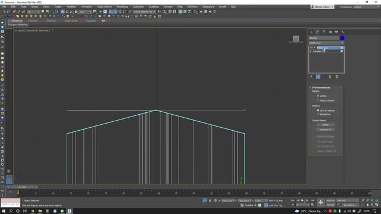Screen dimensions: 381x214
Task: Click the taskbar search magnifier
Action: (x=11, y=211)
